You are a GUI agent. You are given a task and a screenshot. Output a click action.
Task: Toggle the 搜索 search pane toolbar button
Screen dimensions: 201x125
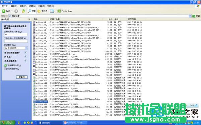click(32, 11)
